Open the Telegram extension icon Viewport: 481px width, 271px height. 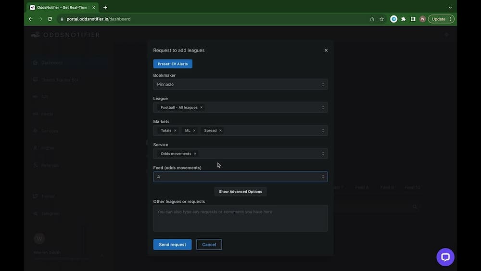(393, 19)
